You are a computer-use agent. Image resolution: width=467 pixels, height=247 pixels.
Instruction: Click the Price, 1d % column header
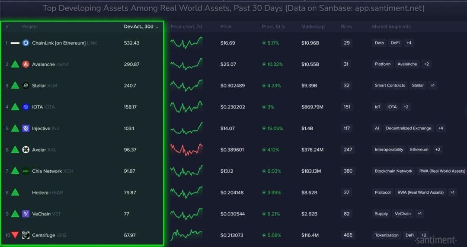pos(273,26)
